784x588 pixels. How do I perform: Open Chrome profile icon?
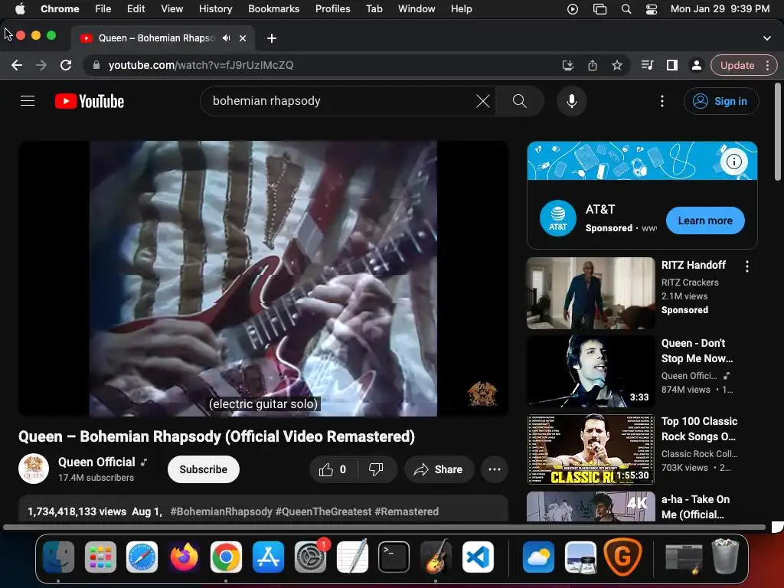696,65
